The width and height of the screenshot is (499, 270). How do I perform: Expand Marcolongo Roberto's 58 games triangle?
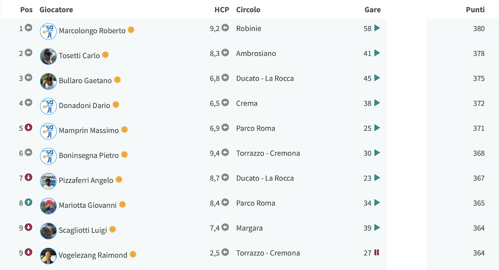[x=377, y=28]
